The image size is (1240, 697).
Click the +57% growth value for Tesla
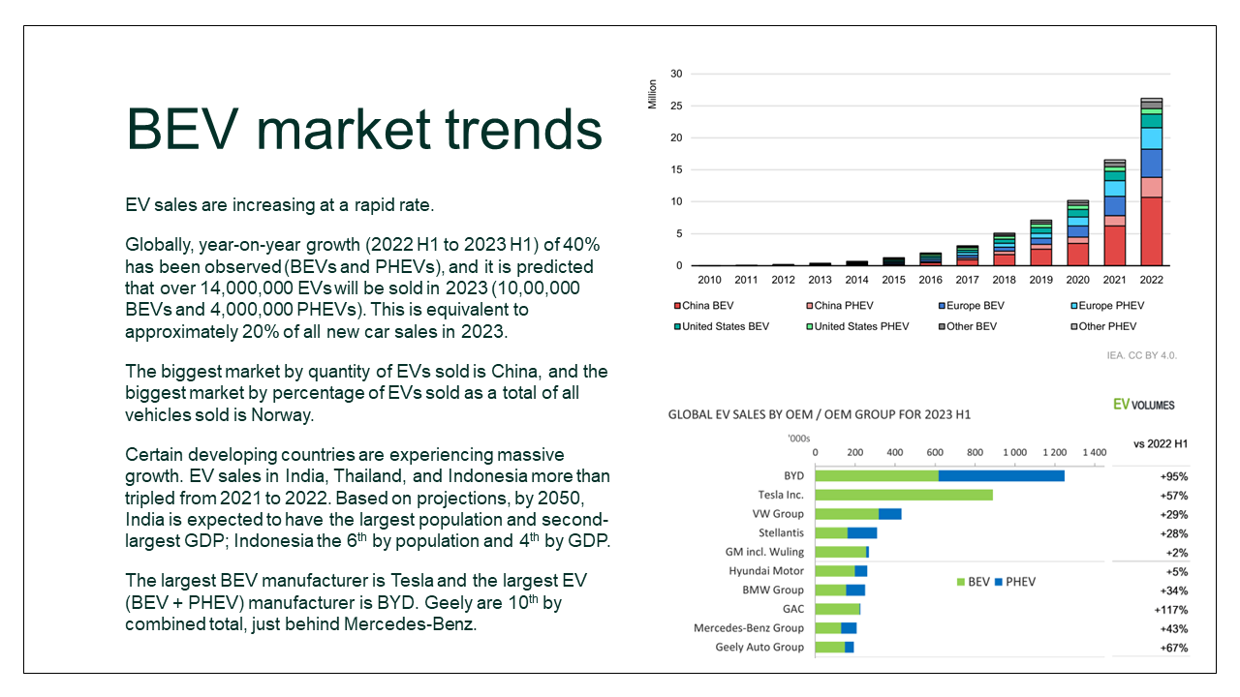1173,496
